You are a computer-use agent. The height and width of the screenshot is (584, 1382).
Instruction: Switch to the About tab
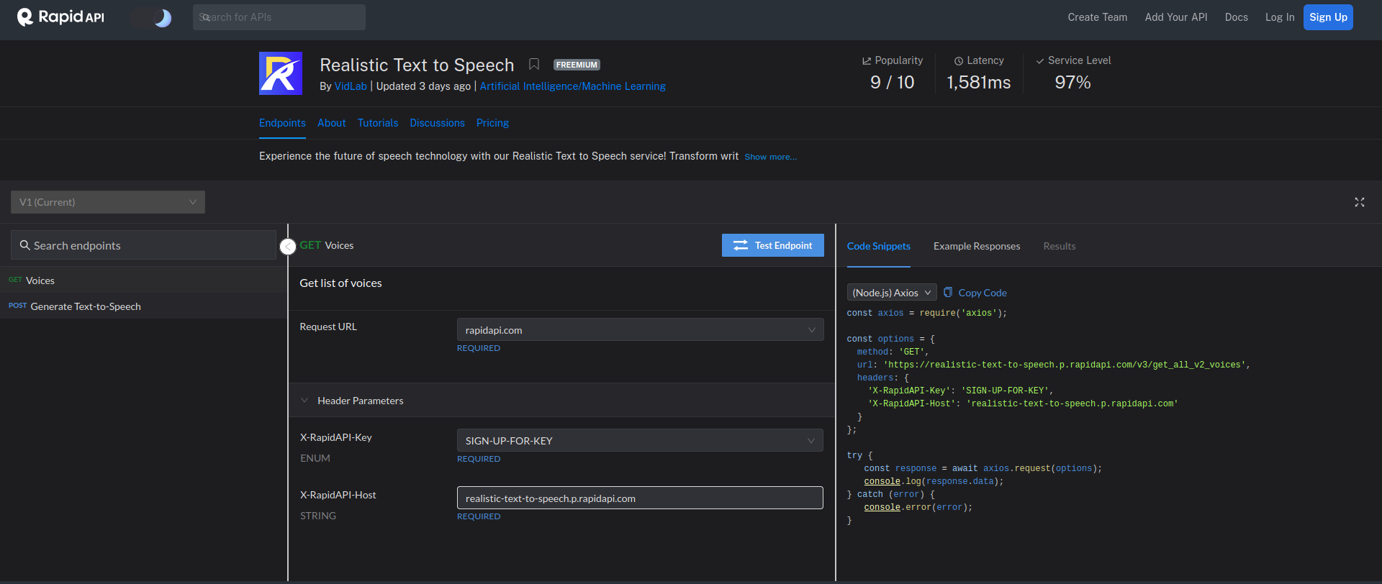pos(332,123)
